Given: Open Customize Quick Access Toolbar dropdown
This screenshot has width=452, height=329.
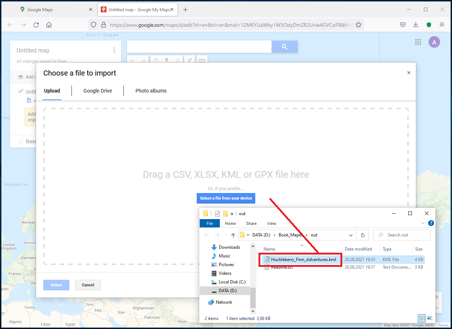Looking at the screenshot, I should tap(232, 214).
